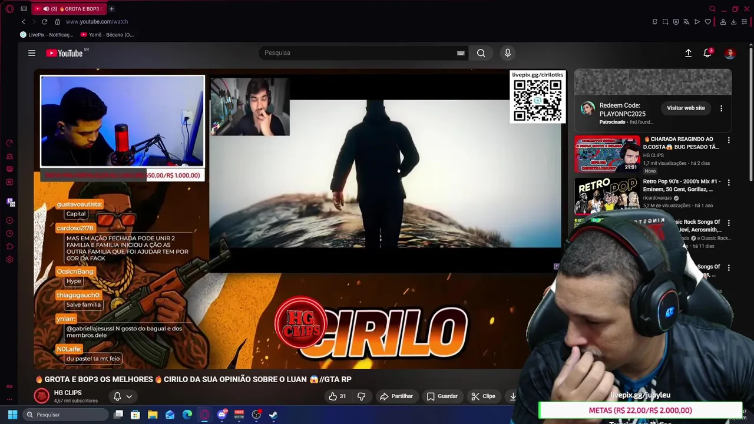Open HG CLIPS channel avatar
Image resolution: width=754 pixels, height=424 pixels.
(41, 396)
